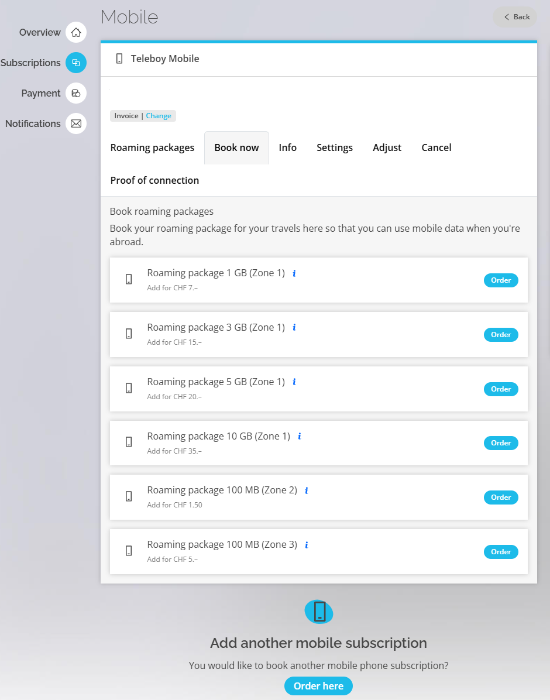Viewport: 550px width, 700px height.
Task: Select the Subscriptions sidebar icon
Action: pyautogui.click(x=76, y=63)
